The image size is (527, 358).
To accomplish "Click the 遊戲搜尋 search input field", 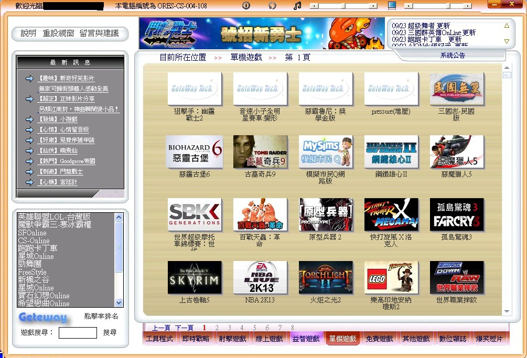I will point(78,333).
